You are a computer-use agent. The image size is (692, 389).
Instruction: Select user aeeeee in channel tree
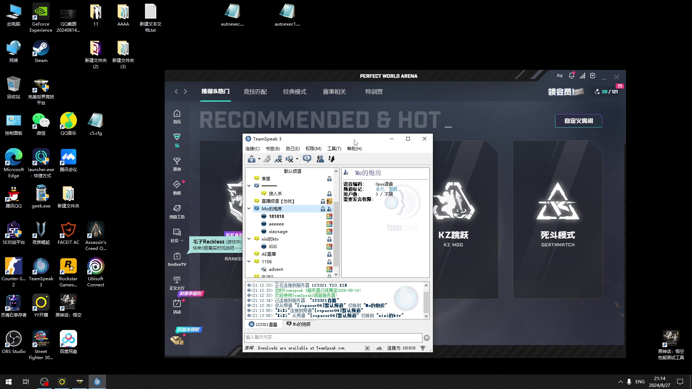(276, 224)
